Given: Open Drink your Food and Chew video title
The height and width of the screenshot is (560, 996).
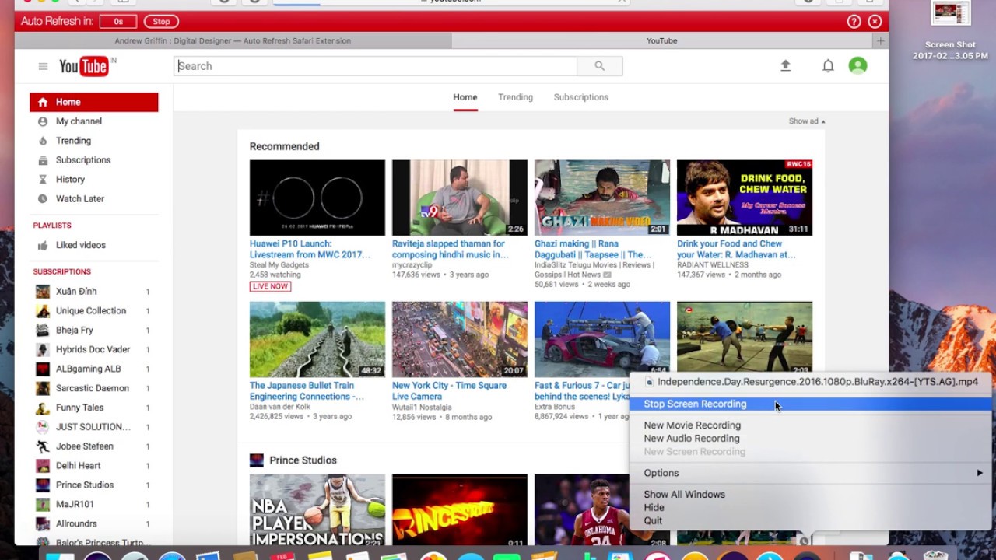Looking at the screenshot, I should click(736, 249).
